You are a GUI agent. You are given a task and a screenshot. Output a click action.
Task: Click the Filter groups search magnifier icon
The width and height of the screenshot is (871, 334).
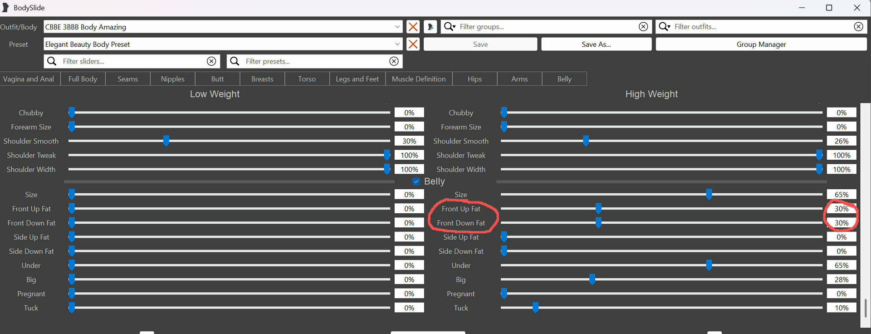click(x=449, y=27)
